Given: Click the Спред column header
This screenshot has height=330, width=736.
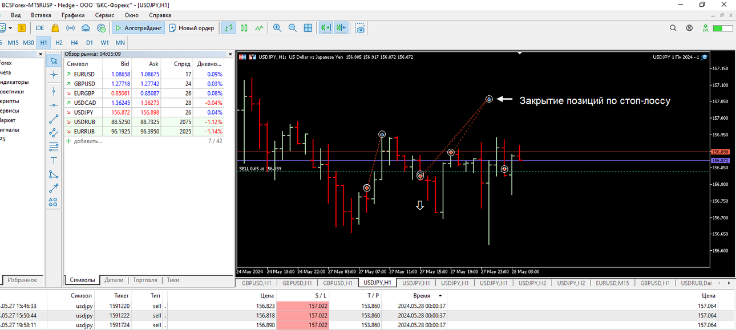Looking at the screenshot, I should tap(182, 64).
